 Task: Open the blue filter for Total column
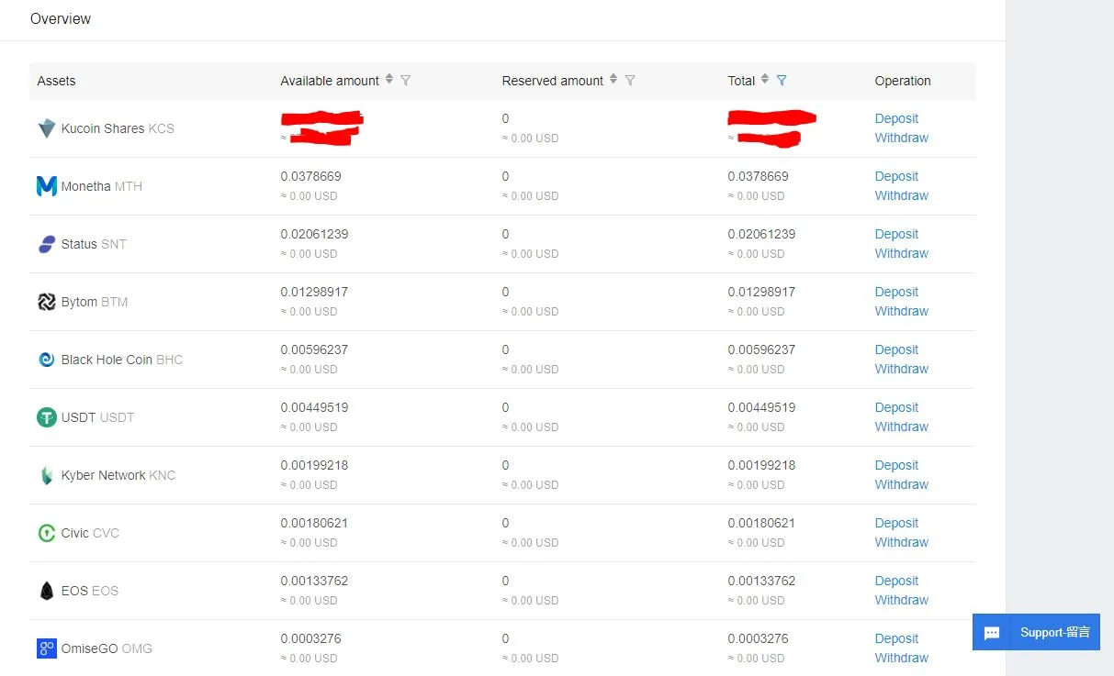[x=782, y=81]
